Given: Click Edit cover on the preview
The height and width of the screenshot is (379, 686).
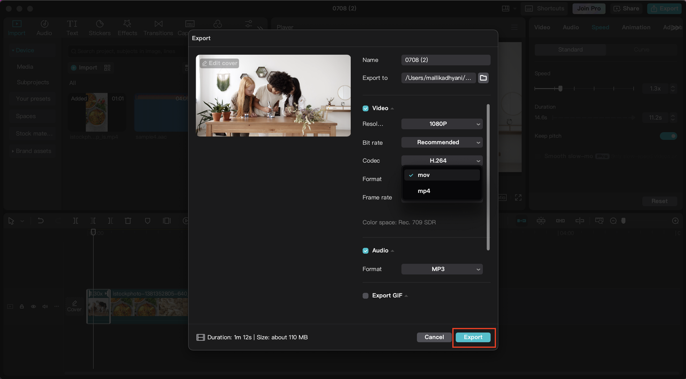Looking at the screenshot, I should coord(219,63).
